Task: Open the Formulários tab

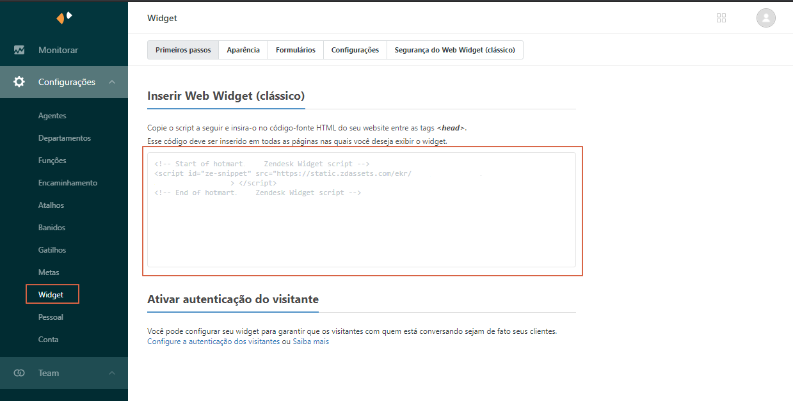Action: [296, 50]
